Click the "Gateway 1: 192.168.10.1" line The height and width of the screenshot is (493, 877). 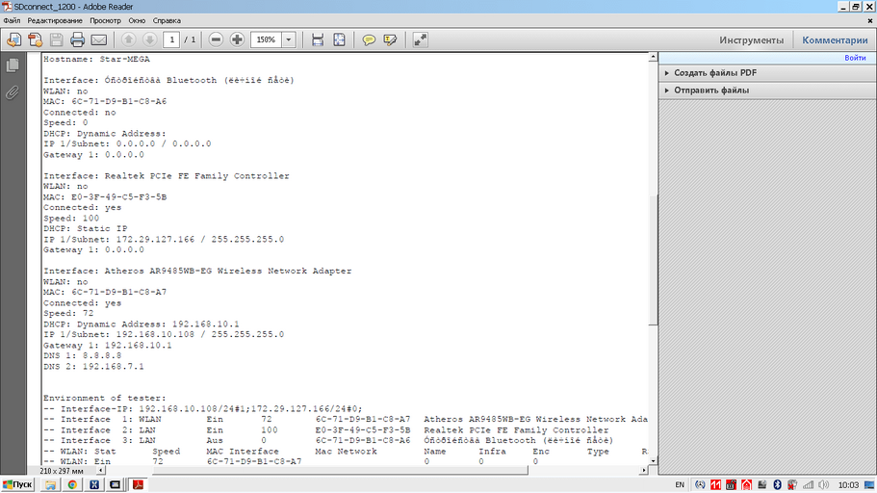108,346
